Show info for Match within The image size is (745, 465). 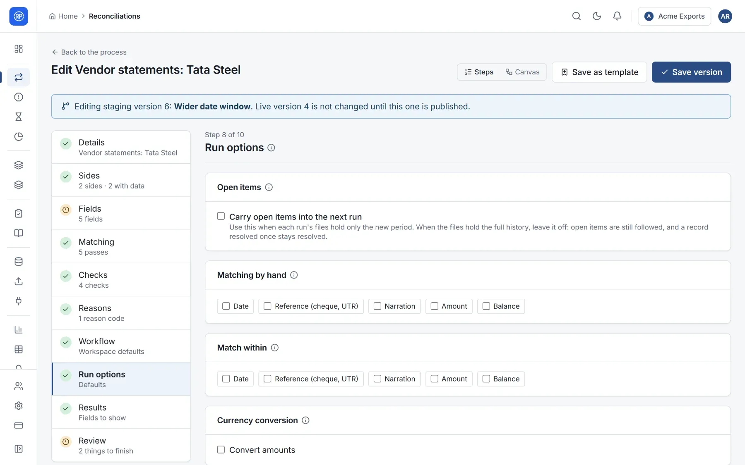pos(275,348)
